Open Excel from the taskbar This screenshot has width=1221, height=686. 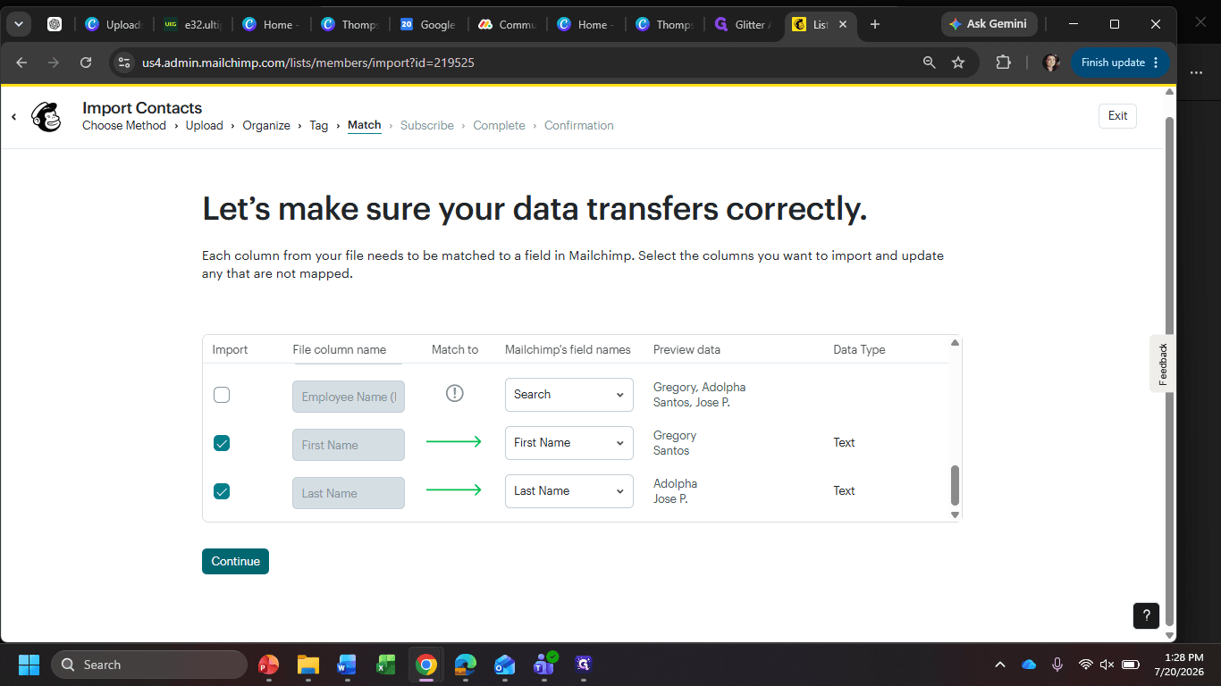pyautogui.click(x=386, y=665)
